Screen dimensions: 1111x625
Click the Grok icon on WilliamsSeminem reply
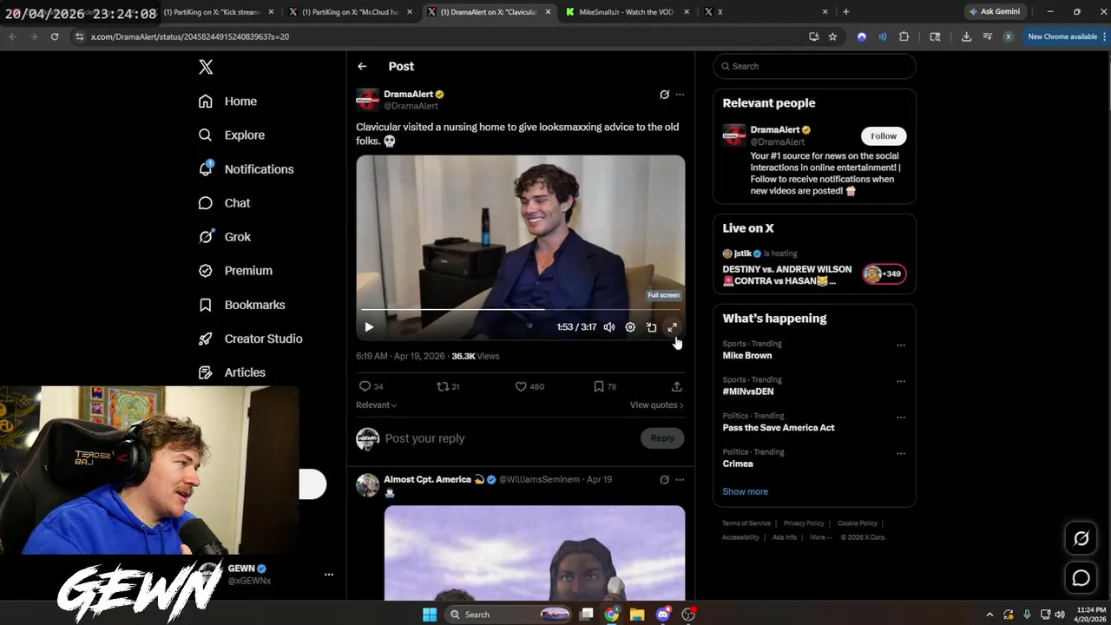[664, 479]
